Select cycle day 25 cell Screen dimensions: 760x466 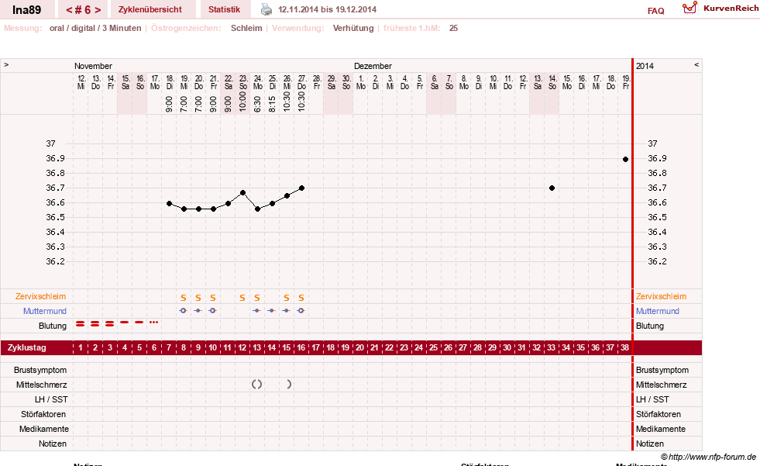coord(433,347)
